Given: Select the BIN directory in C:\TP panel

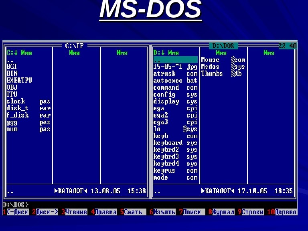Looking at the screenshot, I should click(x=12, y=73).
